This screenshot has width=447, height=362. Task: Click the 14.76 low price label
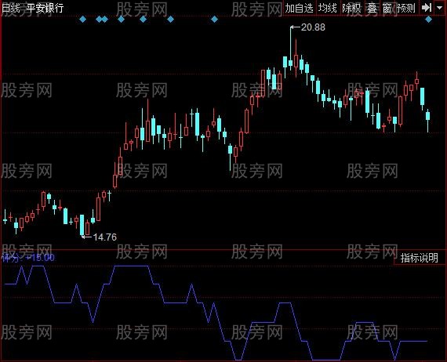[x=105, y=237]
